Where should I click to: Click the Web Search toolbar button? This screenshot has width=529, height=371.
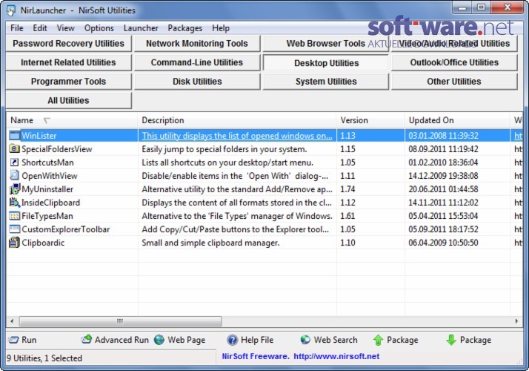(x=329, y=340)
